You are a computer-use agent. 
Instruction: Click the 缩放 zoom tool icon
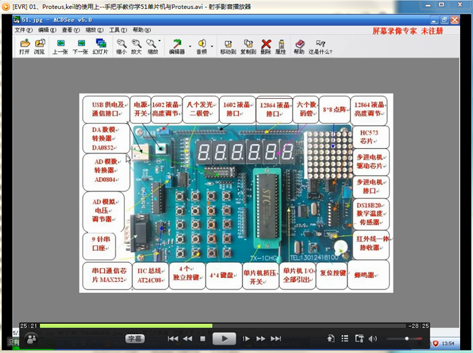[152, 47]
